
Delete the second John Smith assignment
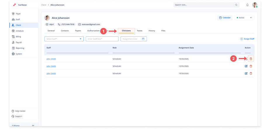coord(251,66)
